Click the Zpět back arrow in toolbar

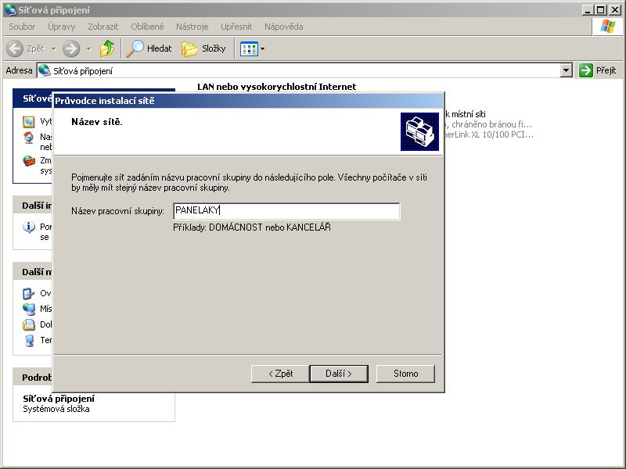click(x=26, y=48)
